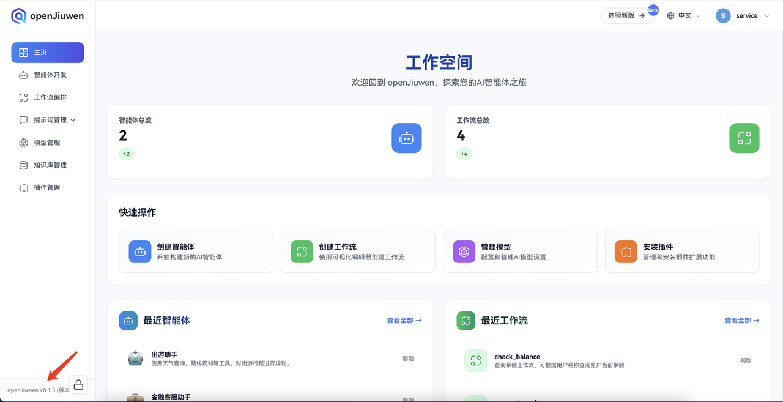Click the blue robot icon in 智能体总数 card

click(407, 138)
